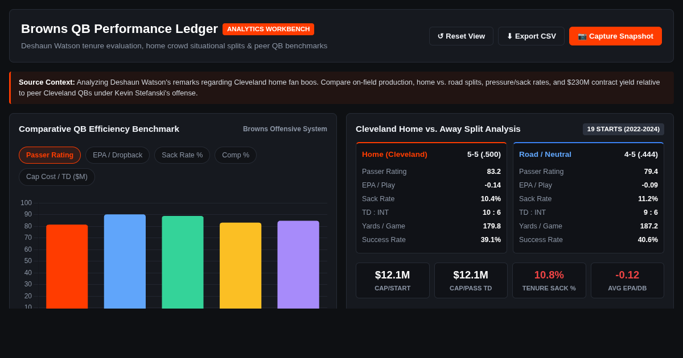Screen dimensions: 683x358
Task: Click road Passer Rating value 79.4
Action: point(651,172)
